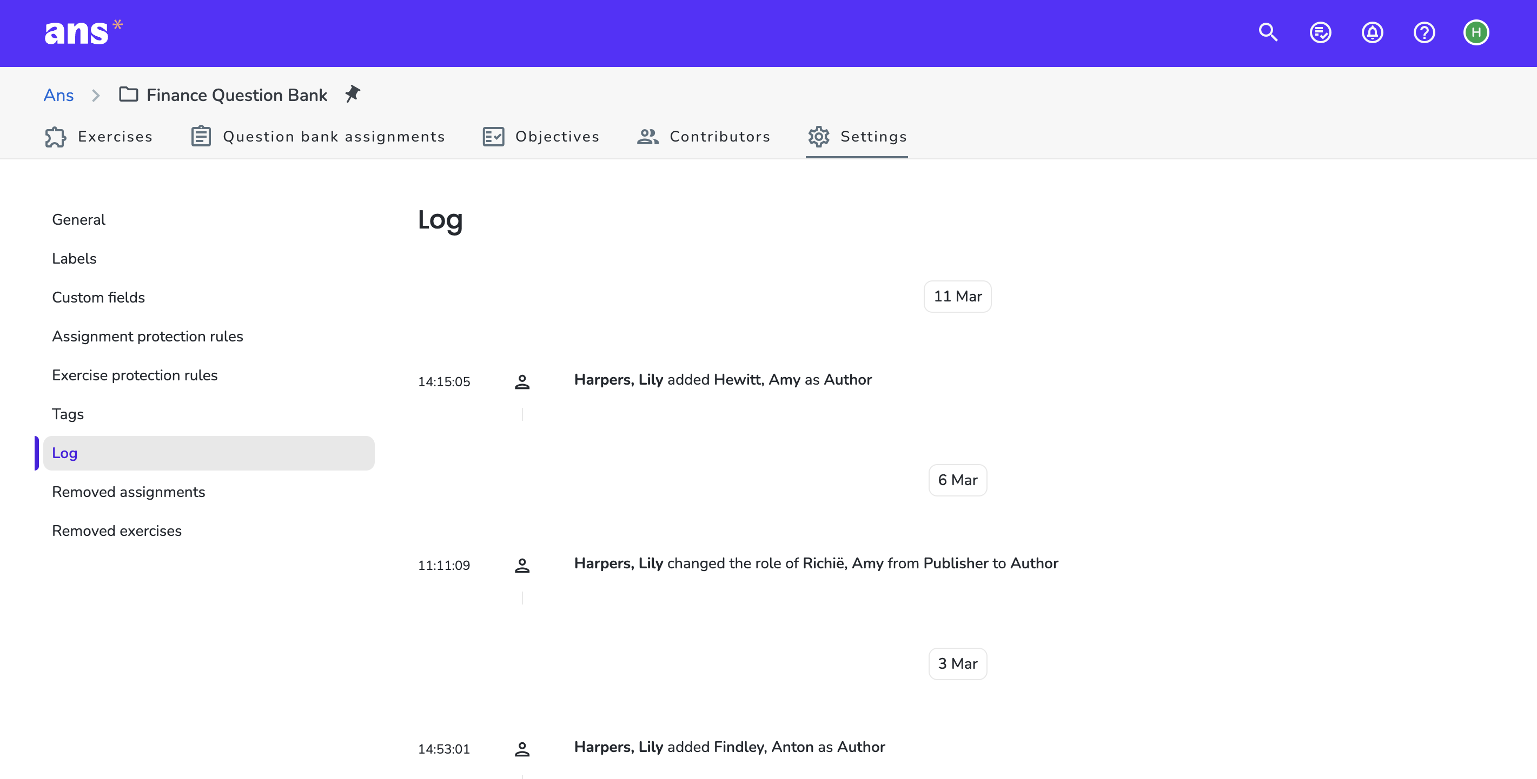Click the Log page heading
The image size is (1537, 779).
pyautogui.click(x=440, y=220)
